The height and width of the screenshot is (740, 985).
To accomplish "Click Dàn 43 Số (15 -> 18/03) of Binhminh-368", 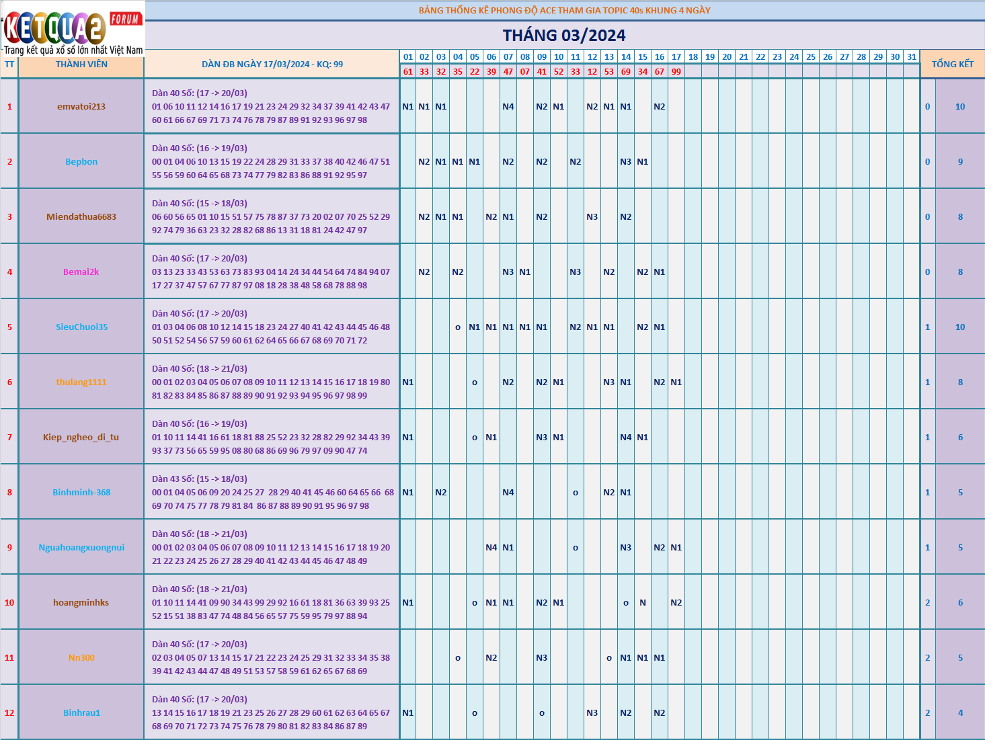I will point(200,479).
